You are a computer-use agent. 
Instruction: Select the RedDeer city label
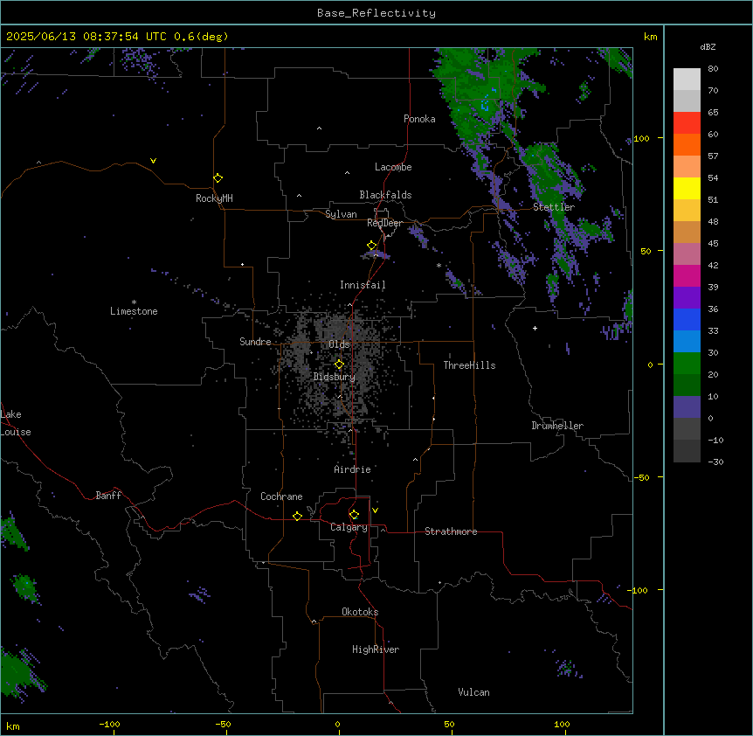(x=384, y=223)
